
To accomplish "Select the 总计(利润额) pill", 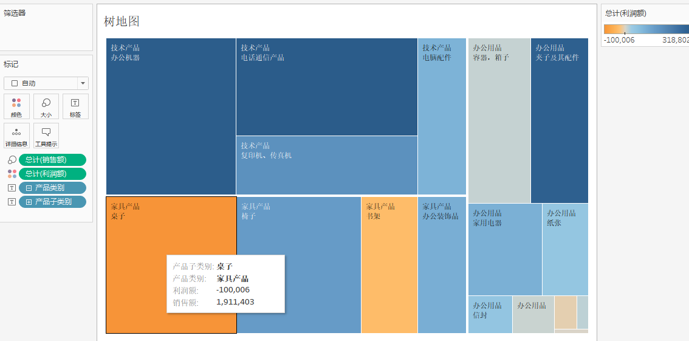I will (53, 174).
